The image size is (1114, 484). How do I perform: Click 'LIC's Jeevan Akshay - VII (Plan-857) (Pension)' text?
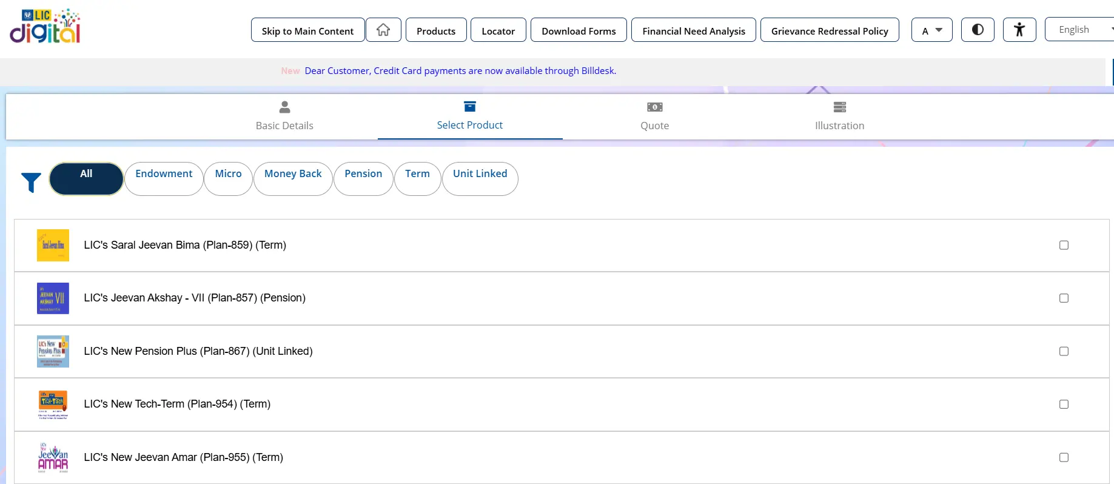[195, 298]
